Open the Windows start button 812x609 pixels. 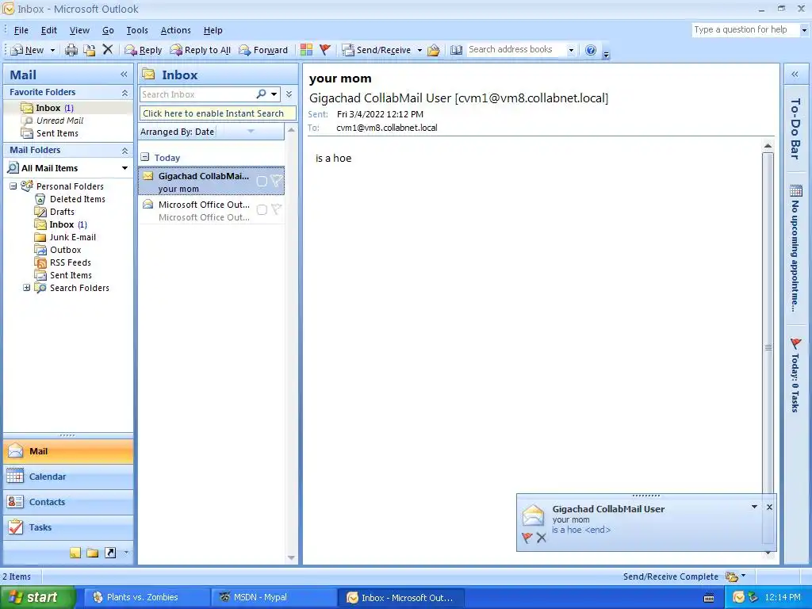36,597
